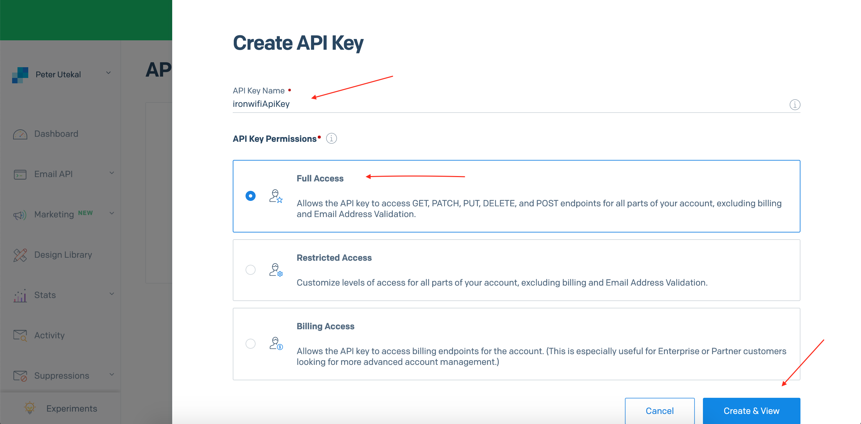The height and width of the screenshot is (424, 861).
Task: Click the Create & View button
Action: coord(751,411)
